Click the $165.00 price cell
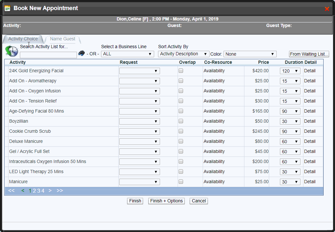Image resolution: width=335 pixels, height=232 pixels. click(x=260, y=111)
